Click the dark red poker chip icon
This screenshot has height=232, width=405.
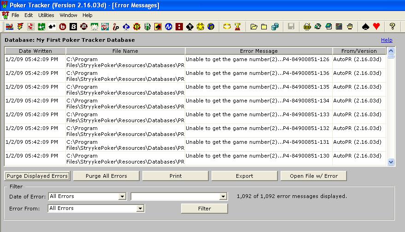tap(84, 27)
